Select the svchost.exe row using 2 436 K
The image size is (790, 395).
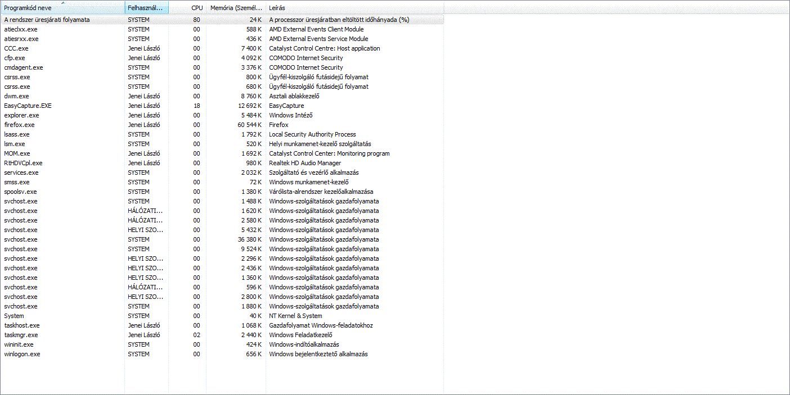coord(222,268)
